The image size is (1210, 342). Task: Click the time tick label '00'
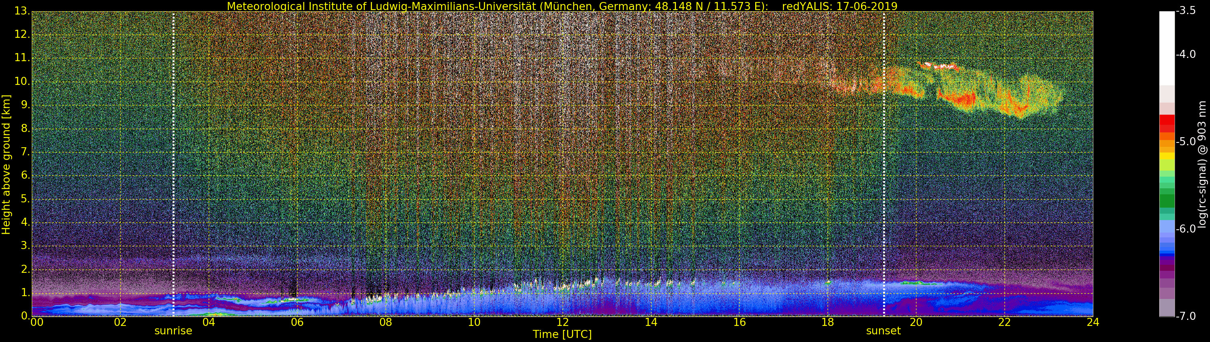tap(37, 322)
